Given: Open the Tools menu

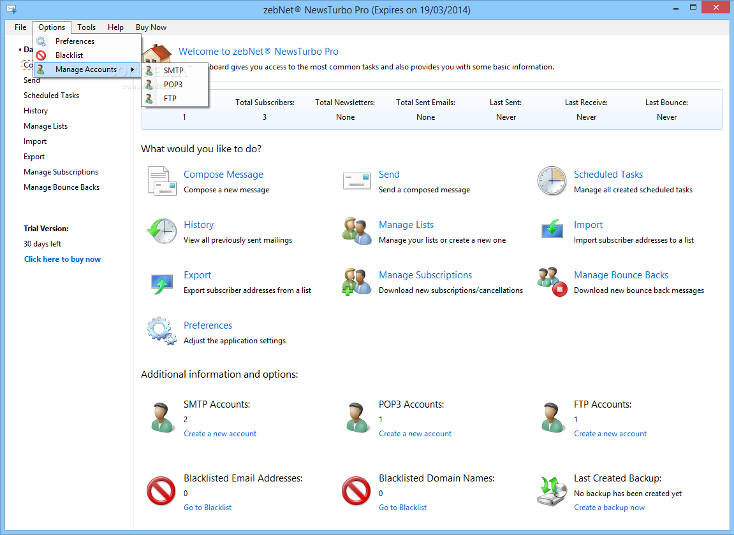Looking at the screenshot, I should click(87, 27).
